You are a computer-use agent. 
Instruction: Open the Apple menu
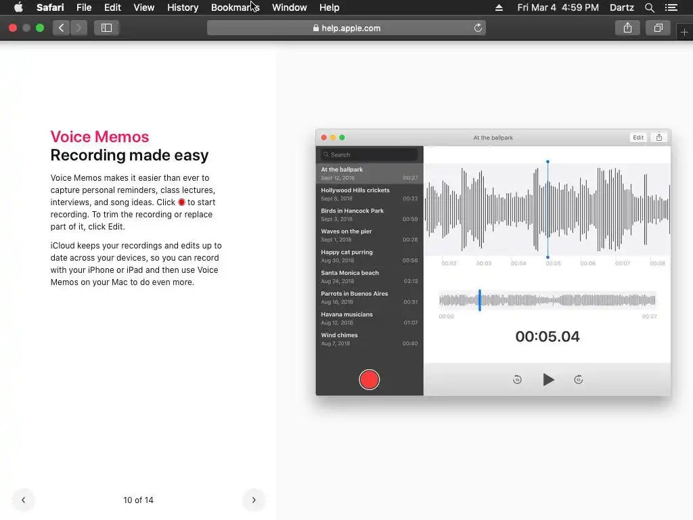18,7
